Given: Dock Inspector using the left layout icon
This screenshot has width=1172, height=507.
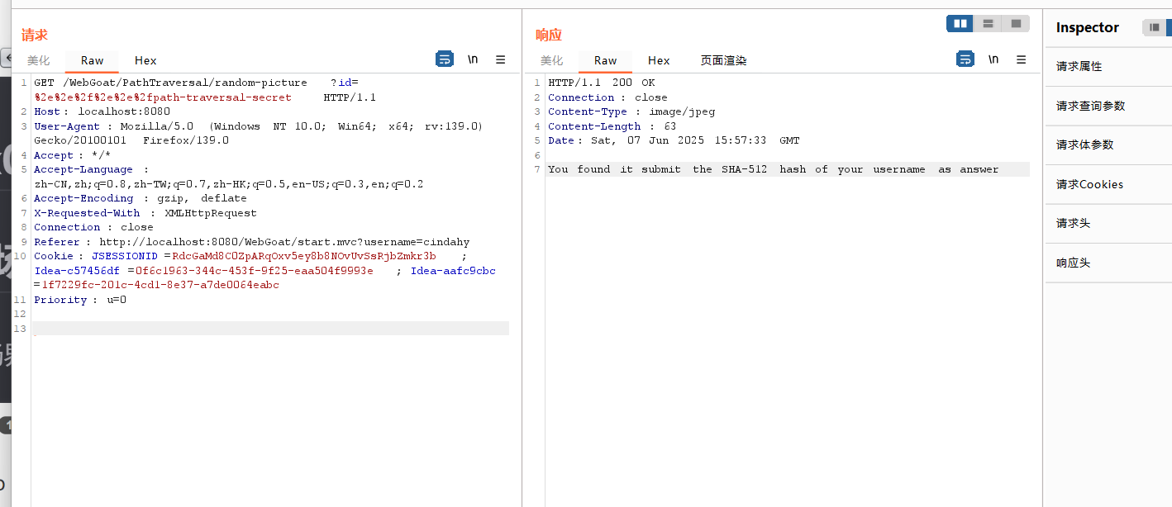Looking at the screenshot, I should tap(1154, 27).
